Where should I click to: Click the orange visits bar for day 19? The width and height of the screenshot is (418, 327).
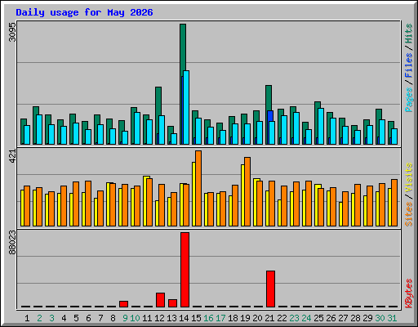point(247,191)
